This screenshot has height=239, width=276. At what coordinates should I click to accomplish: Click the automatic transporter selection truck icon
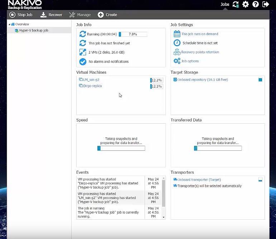tap(175, 186)
